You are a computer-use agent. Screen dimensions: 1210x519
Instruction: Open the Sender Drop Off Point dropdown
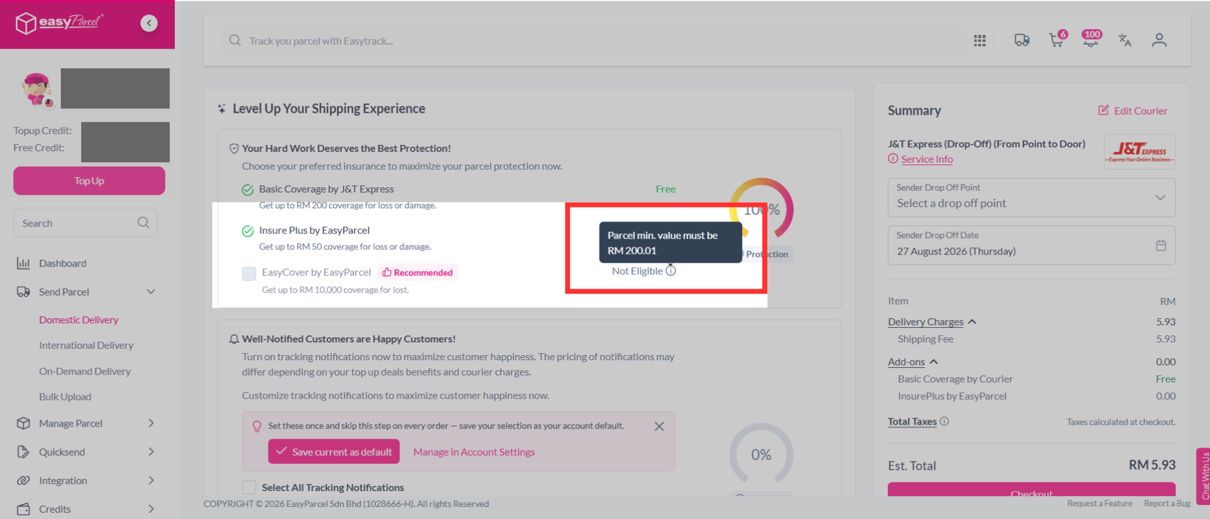coord(1031,197)
